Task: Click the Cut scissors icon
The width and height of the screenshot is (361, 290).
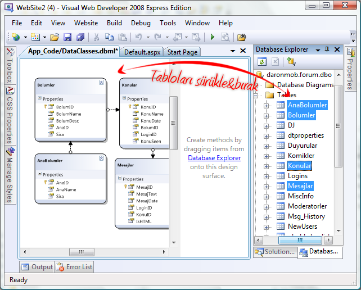Action: (x=96, y=37)
